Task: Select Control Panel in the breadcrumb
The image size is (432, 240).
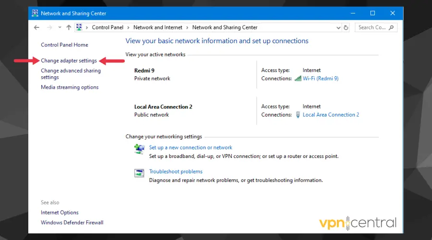Action: click(x=108, y=27)
